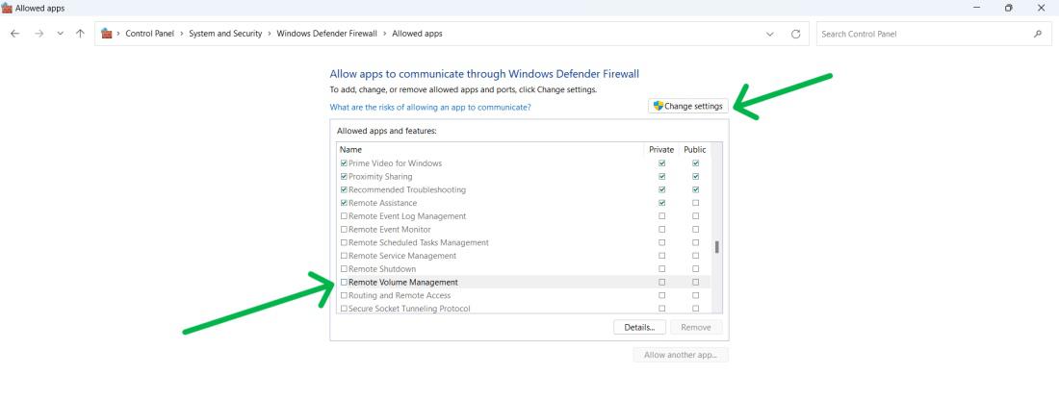Click the Control Panel breadcrumb

click(149, 35)
